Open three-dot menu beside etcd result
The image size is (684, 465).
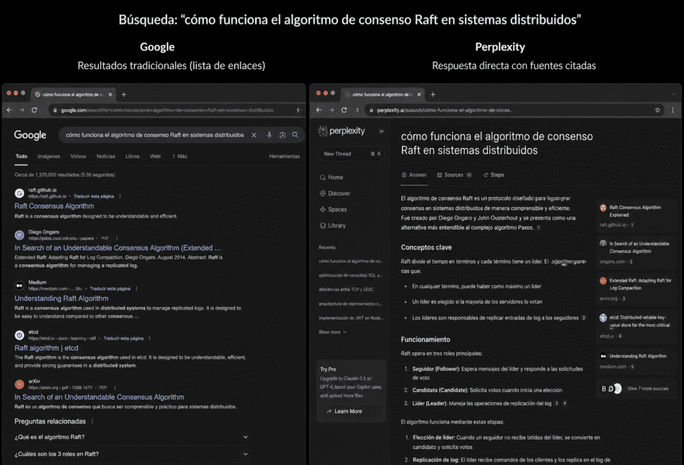150,338
